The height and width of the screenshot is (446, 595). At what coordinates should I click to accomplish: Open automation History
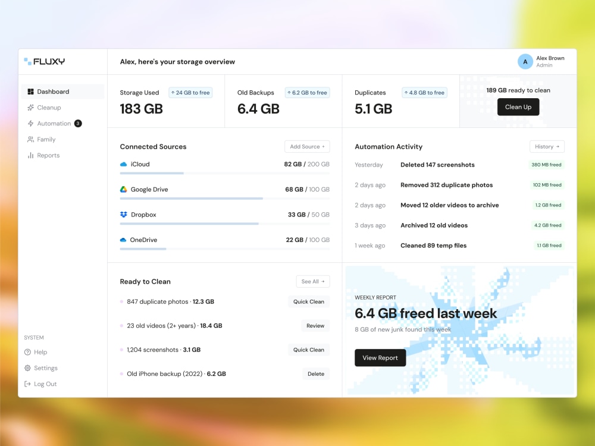tap(547, 146)
